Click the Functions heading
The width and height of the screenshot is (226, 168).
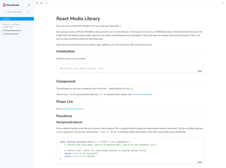[x=64, y=116]
